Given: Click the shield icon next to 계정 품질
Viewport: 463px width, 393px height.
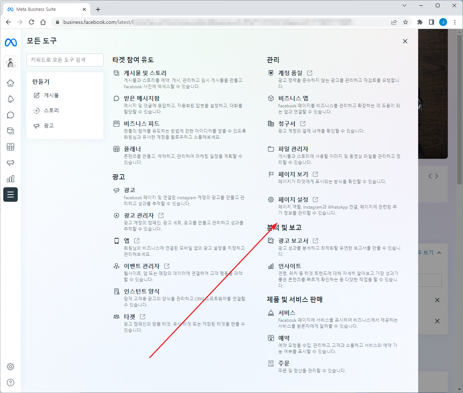Looking at the screenshot, I should 271,73.
